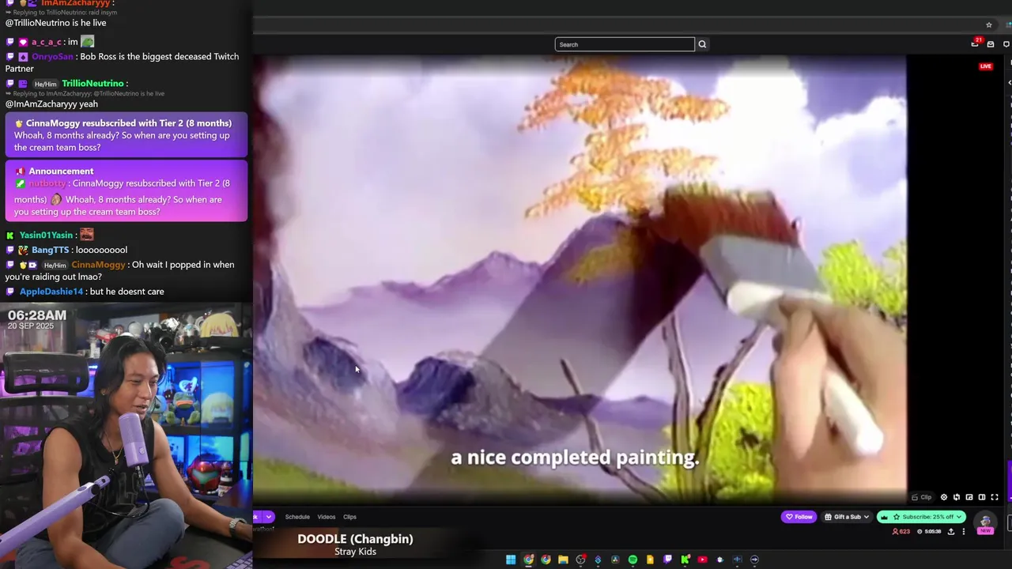
Task: Expand the Gift a Sub dropdown
Action: click(847, 517)
